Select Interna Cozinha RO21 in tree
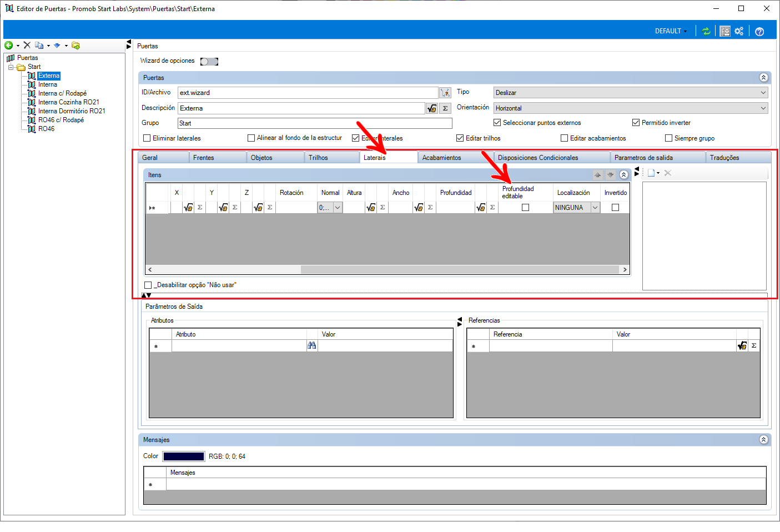The height and width of the screenshot is (532, 780). click(x=68, y=102)
